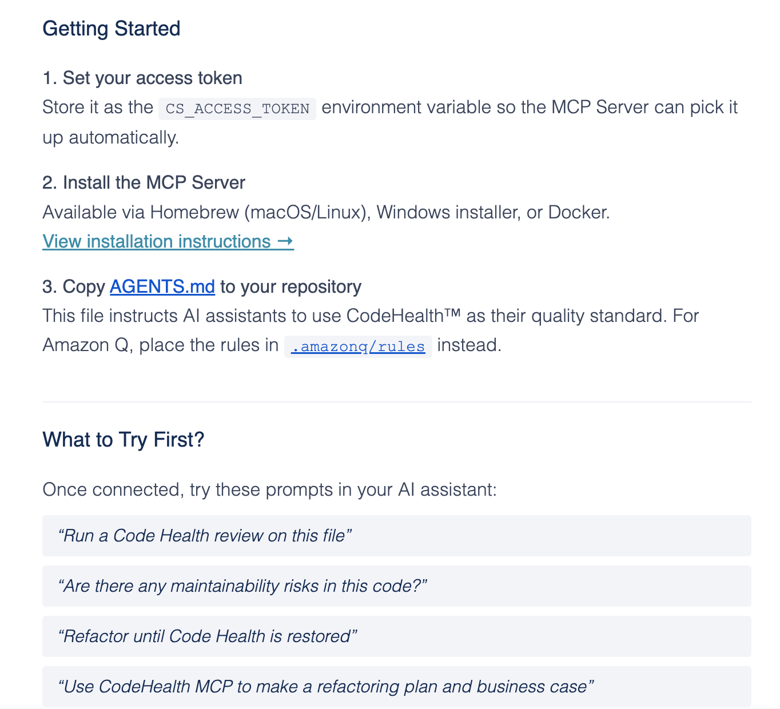Click the horizontal divider below Getting Started section

point(396,402)
